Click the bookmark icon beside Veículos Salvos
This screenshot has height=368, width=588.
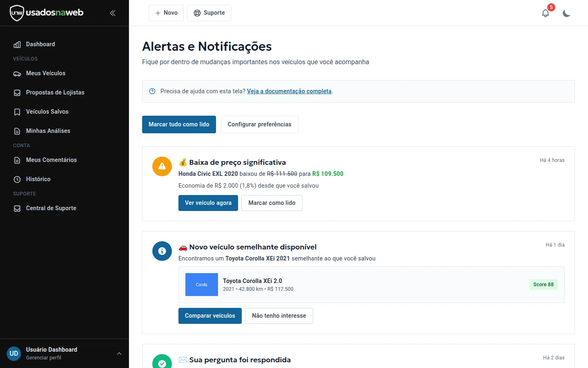pyautogui.click(x=17, y=112)
